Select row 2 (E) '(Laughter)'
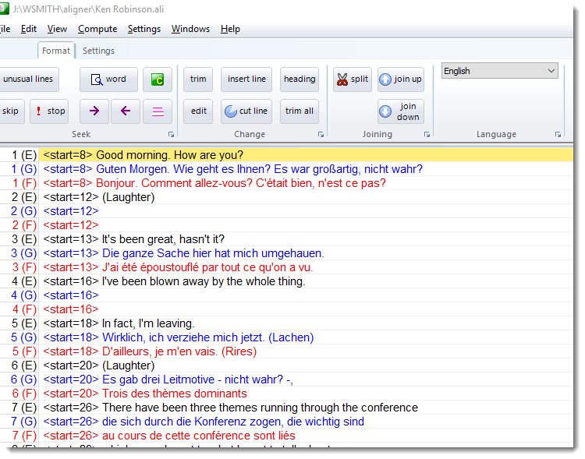The width and height of the screenshot is (585, 459). [286, 197]
